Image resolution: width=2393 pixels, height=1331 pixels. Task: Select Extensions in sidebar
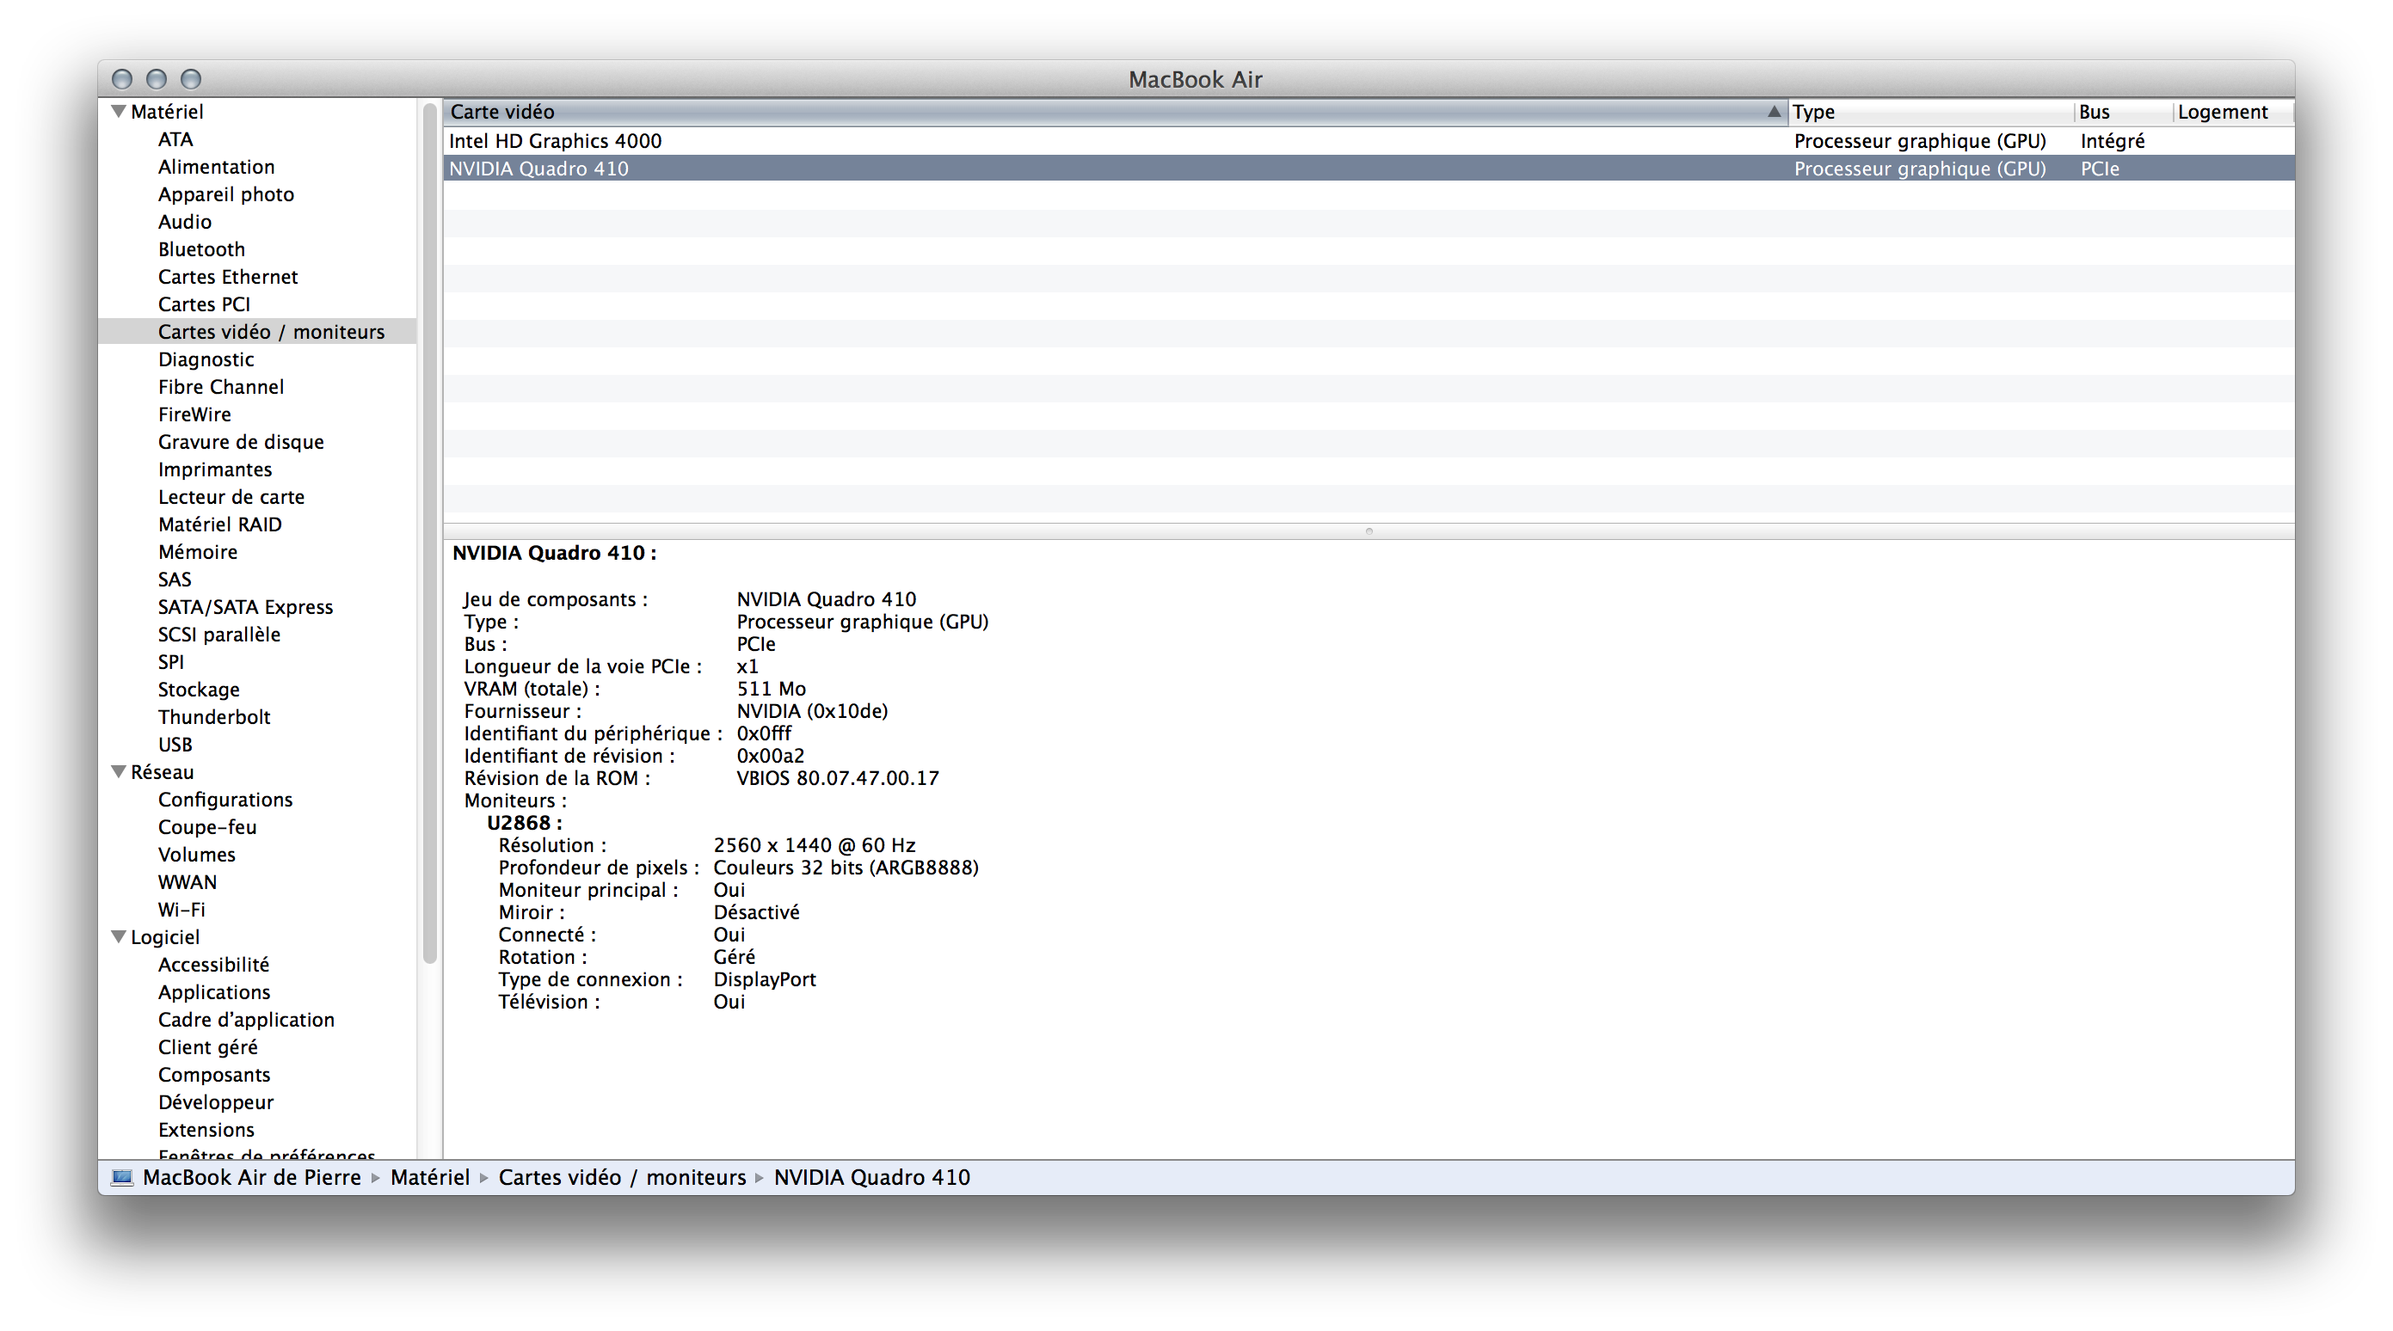[206, 1131]
